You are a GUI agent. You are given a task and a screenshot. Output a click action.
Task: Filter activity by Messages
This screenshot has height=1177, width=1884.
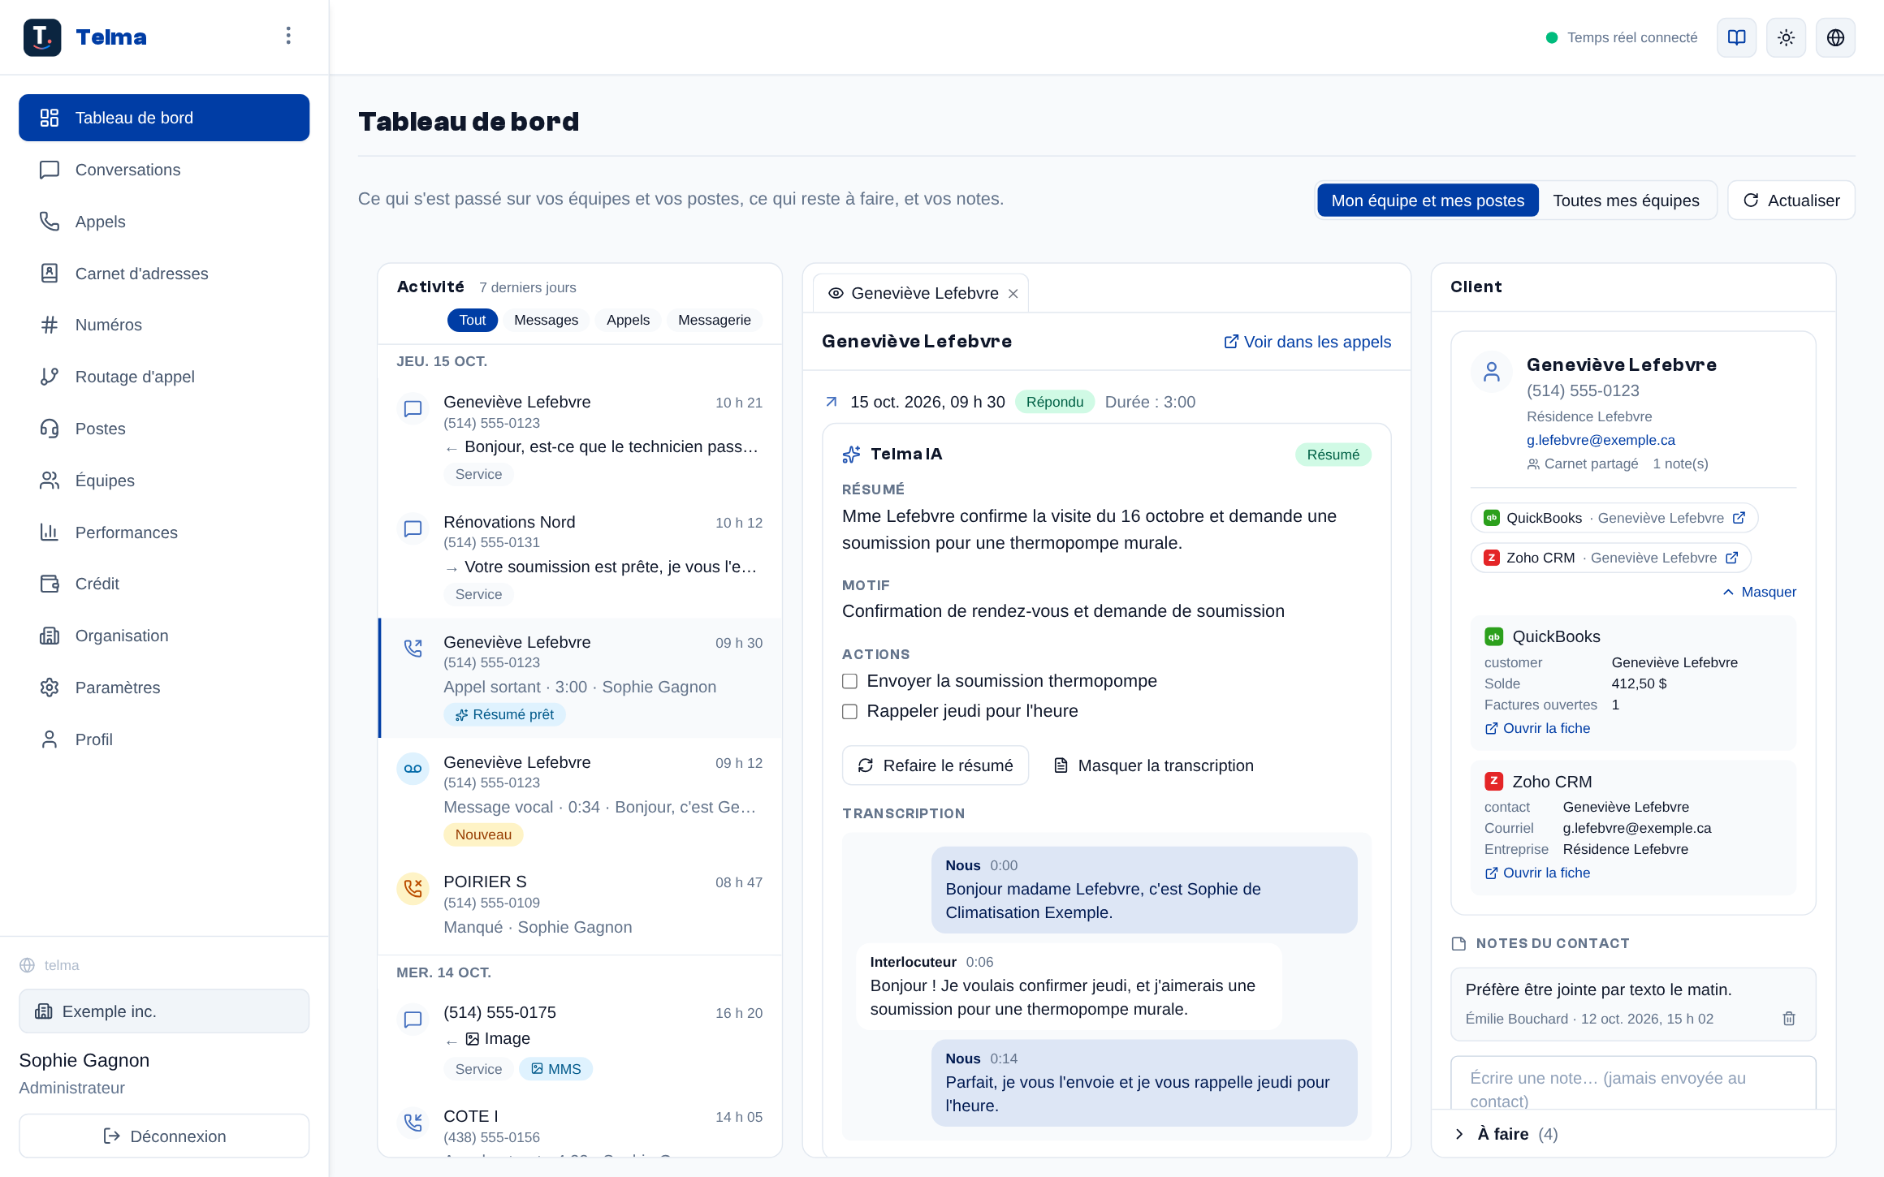pos(547,320)
